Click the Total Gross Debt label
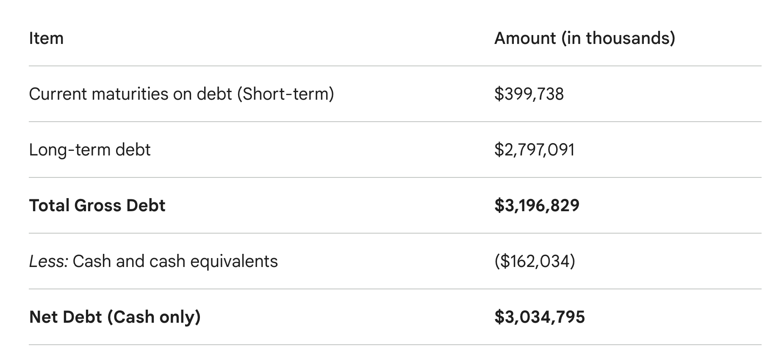This screenshot has height=354, width=776. click(x=97, y=205)
